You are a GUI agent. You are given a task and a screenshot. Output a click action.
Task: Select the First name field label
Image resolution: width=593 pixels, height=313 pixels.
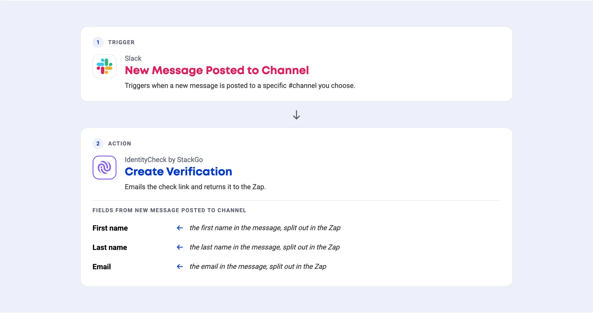110,228
